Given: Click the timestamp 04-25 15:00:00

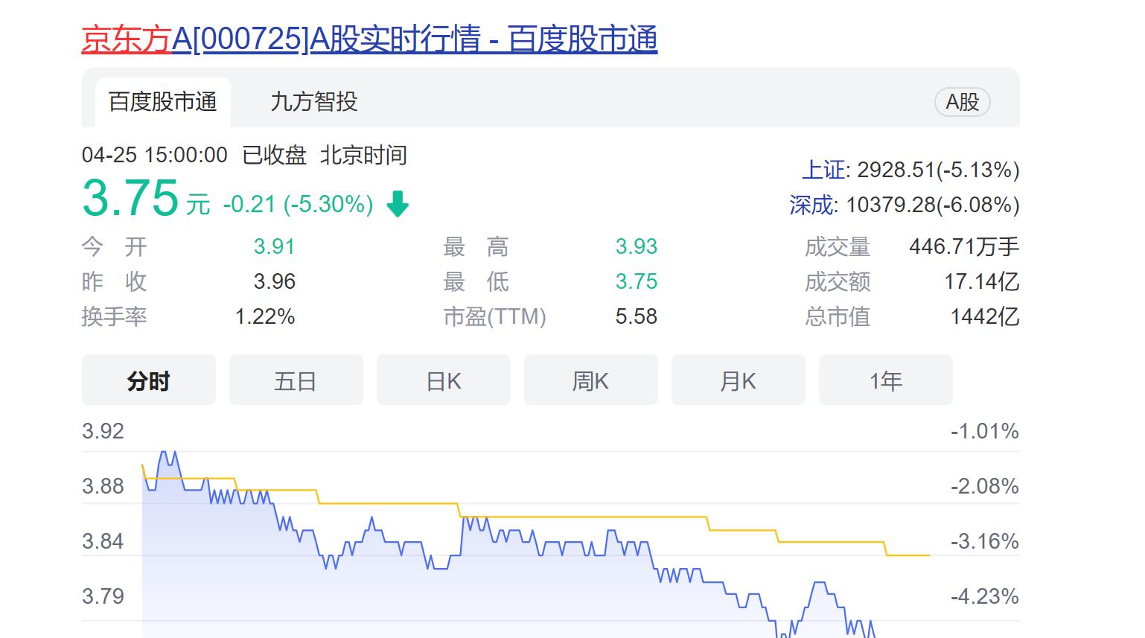Looking at the screenshot, I should [155, 155].
